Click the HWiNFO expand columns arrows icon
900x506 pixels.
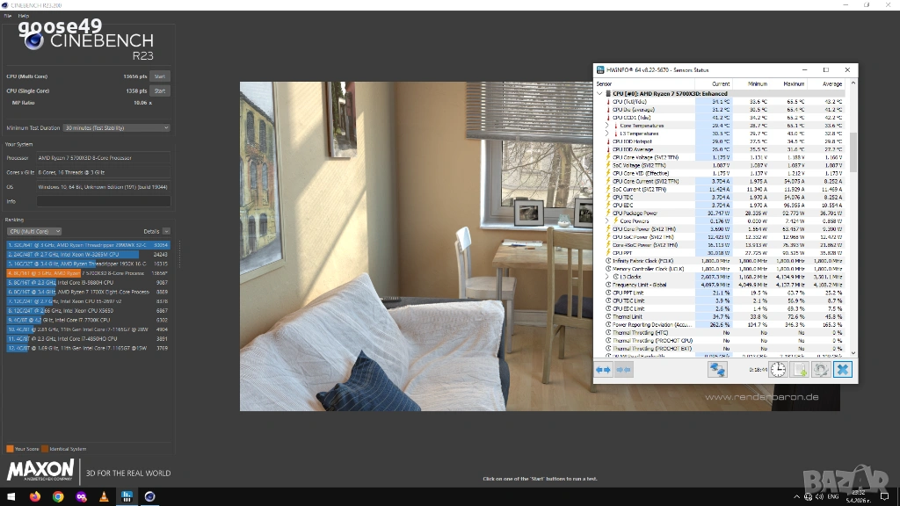[x=604, y=370]
